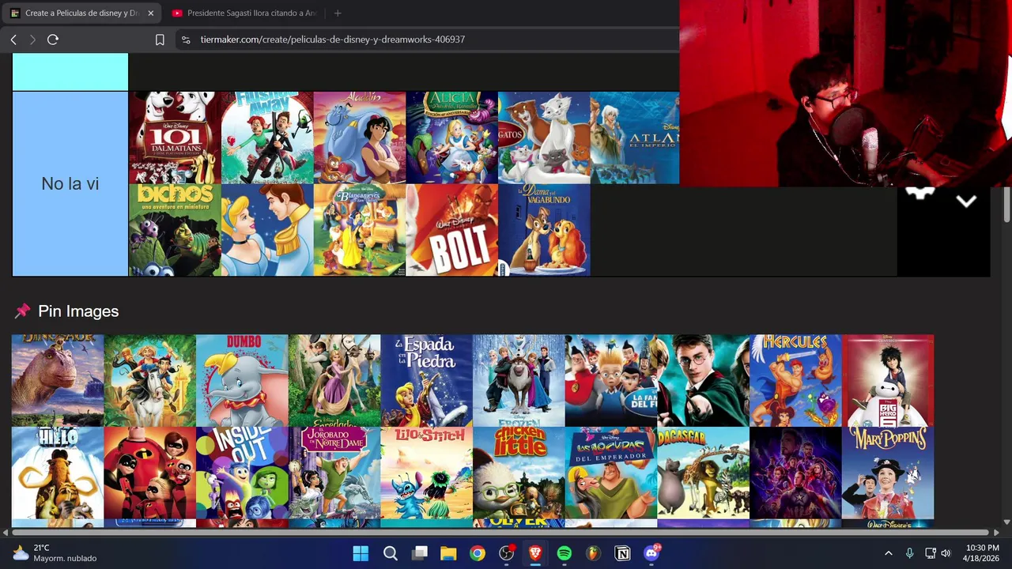Open Task View from the taskbar
Image resolution: width=1012 pixels, height=569 pixels.
click(x=419, y=553)
